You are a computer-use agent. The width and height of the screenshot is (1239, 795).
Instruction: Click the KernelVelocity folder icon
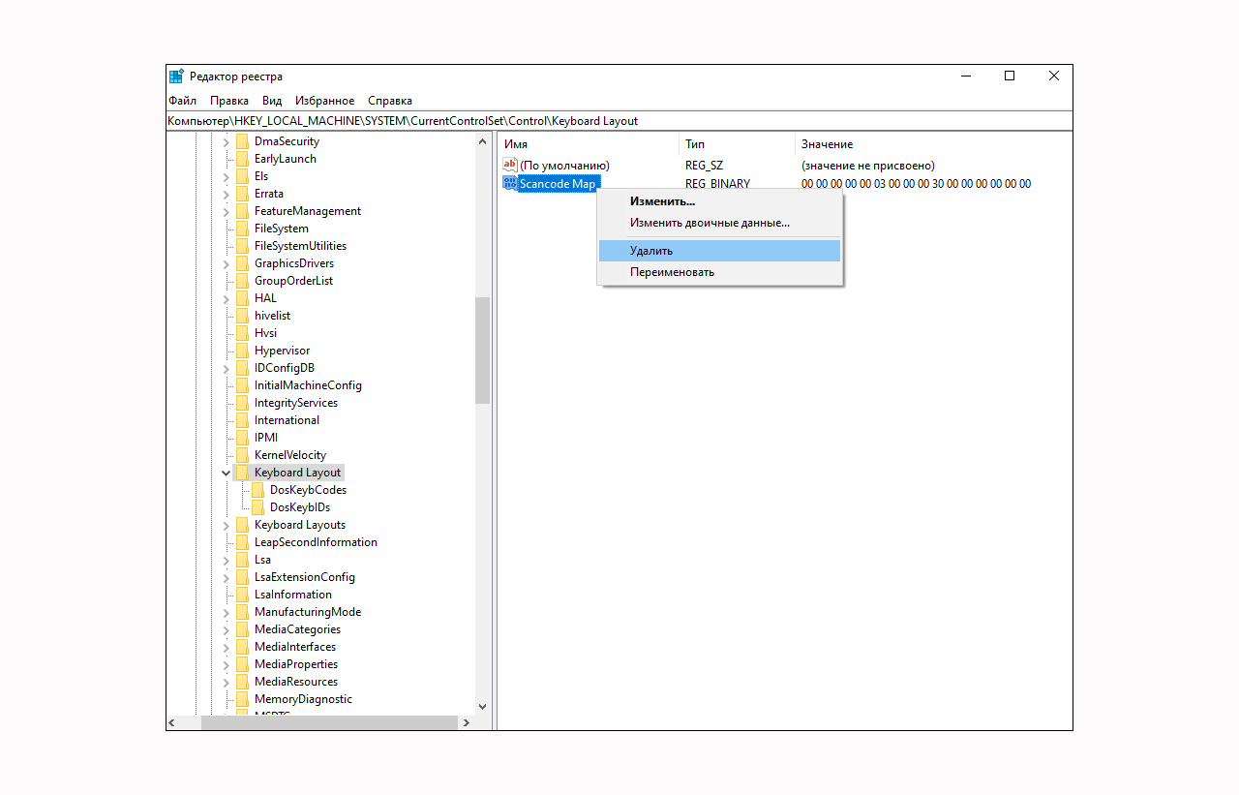point(242,455)
